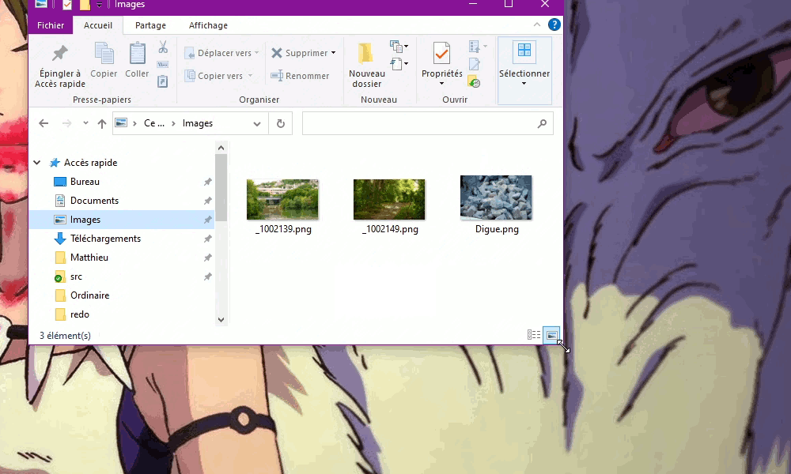
Task: Switch to the Affichage ribbon tab
Action: coord(208,25)
